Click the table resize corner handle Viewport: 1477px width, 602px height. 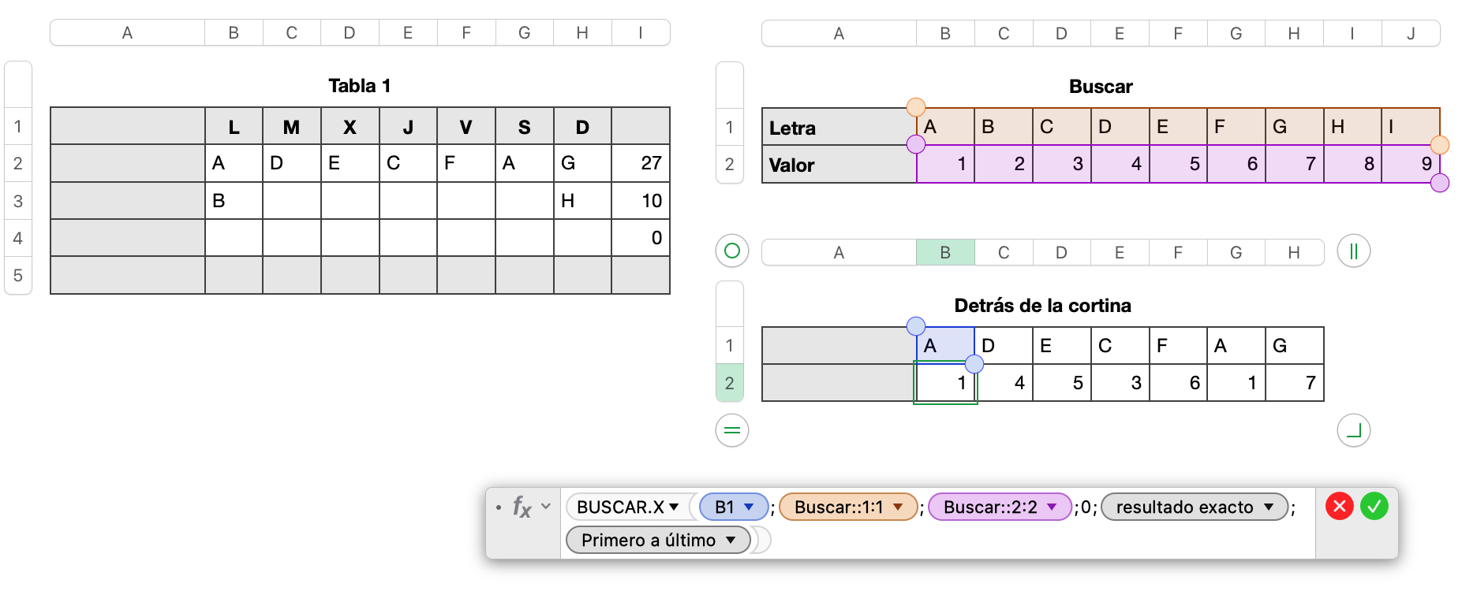(x=1353, y=430)
